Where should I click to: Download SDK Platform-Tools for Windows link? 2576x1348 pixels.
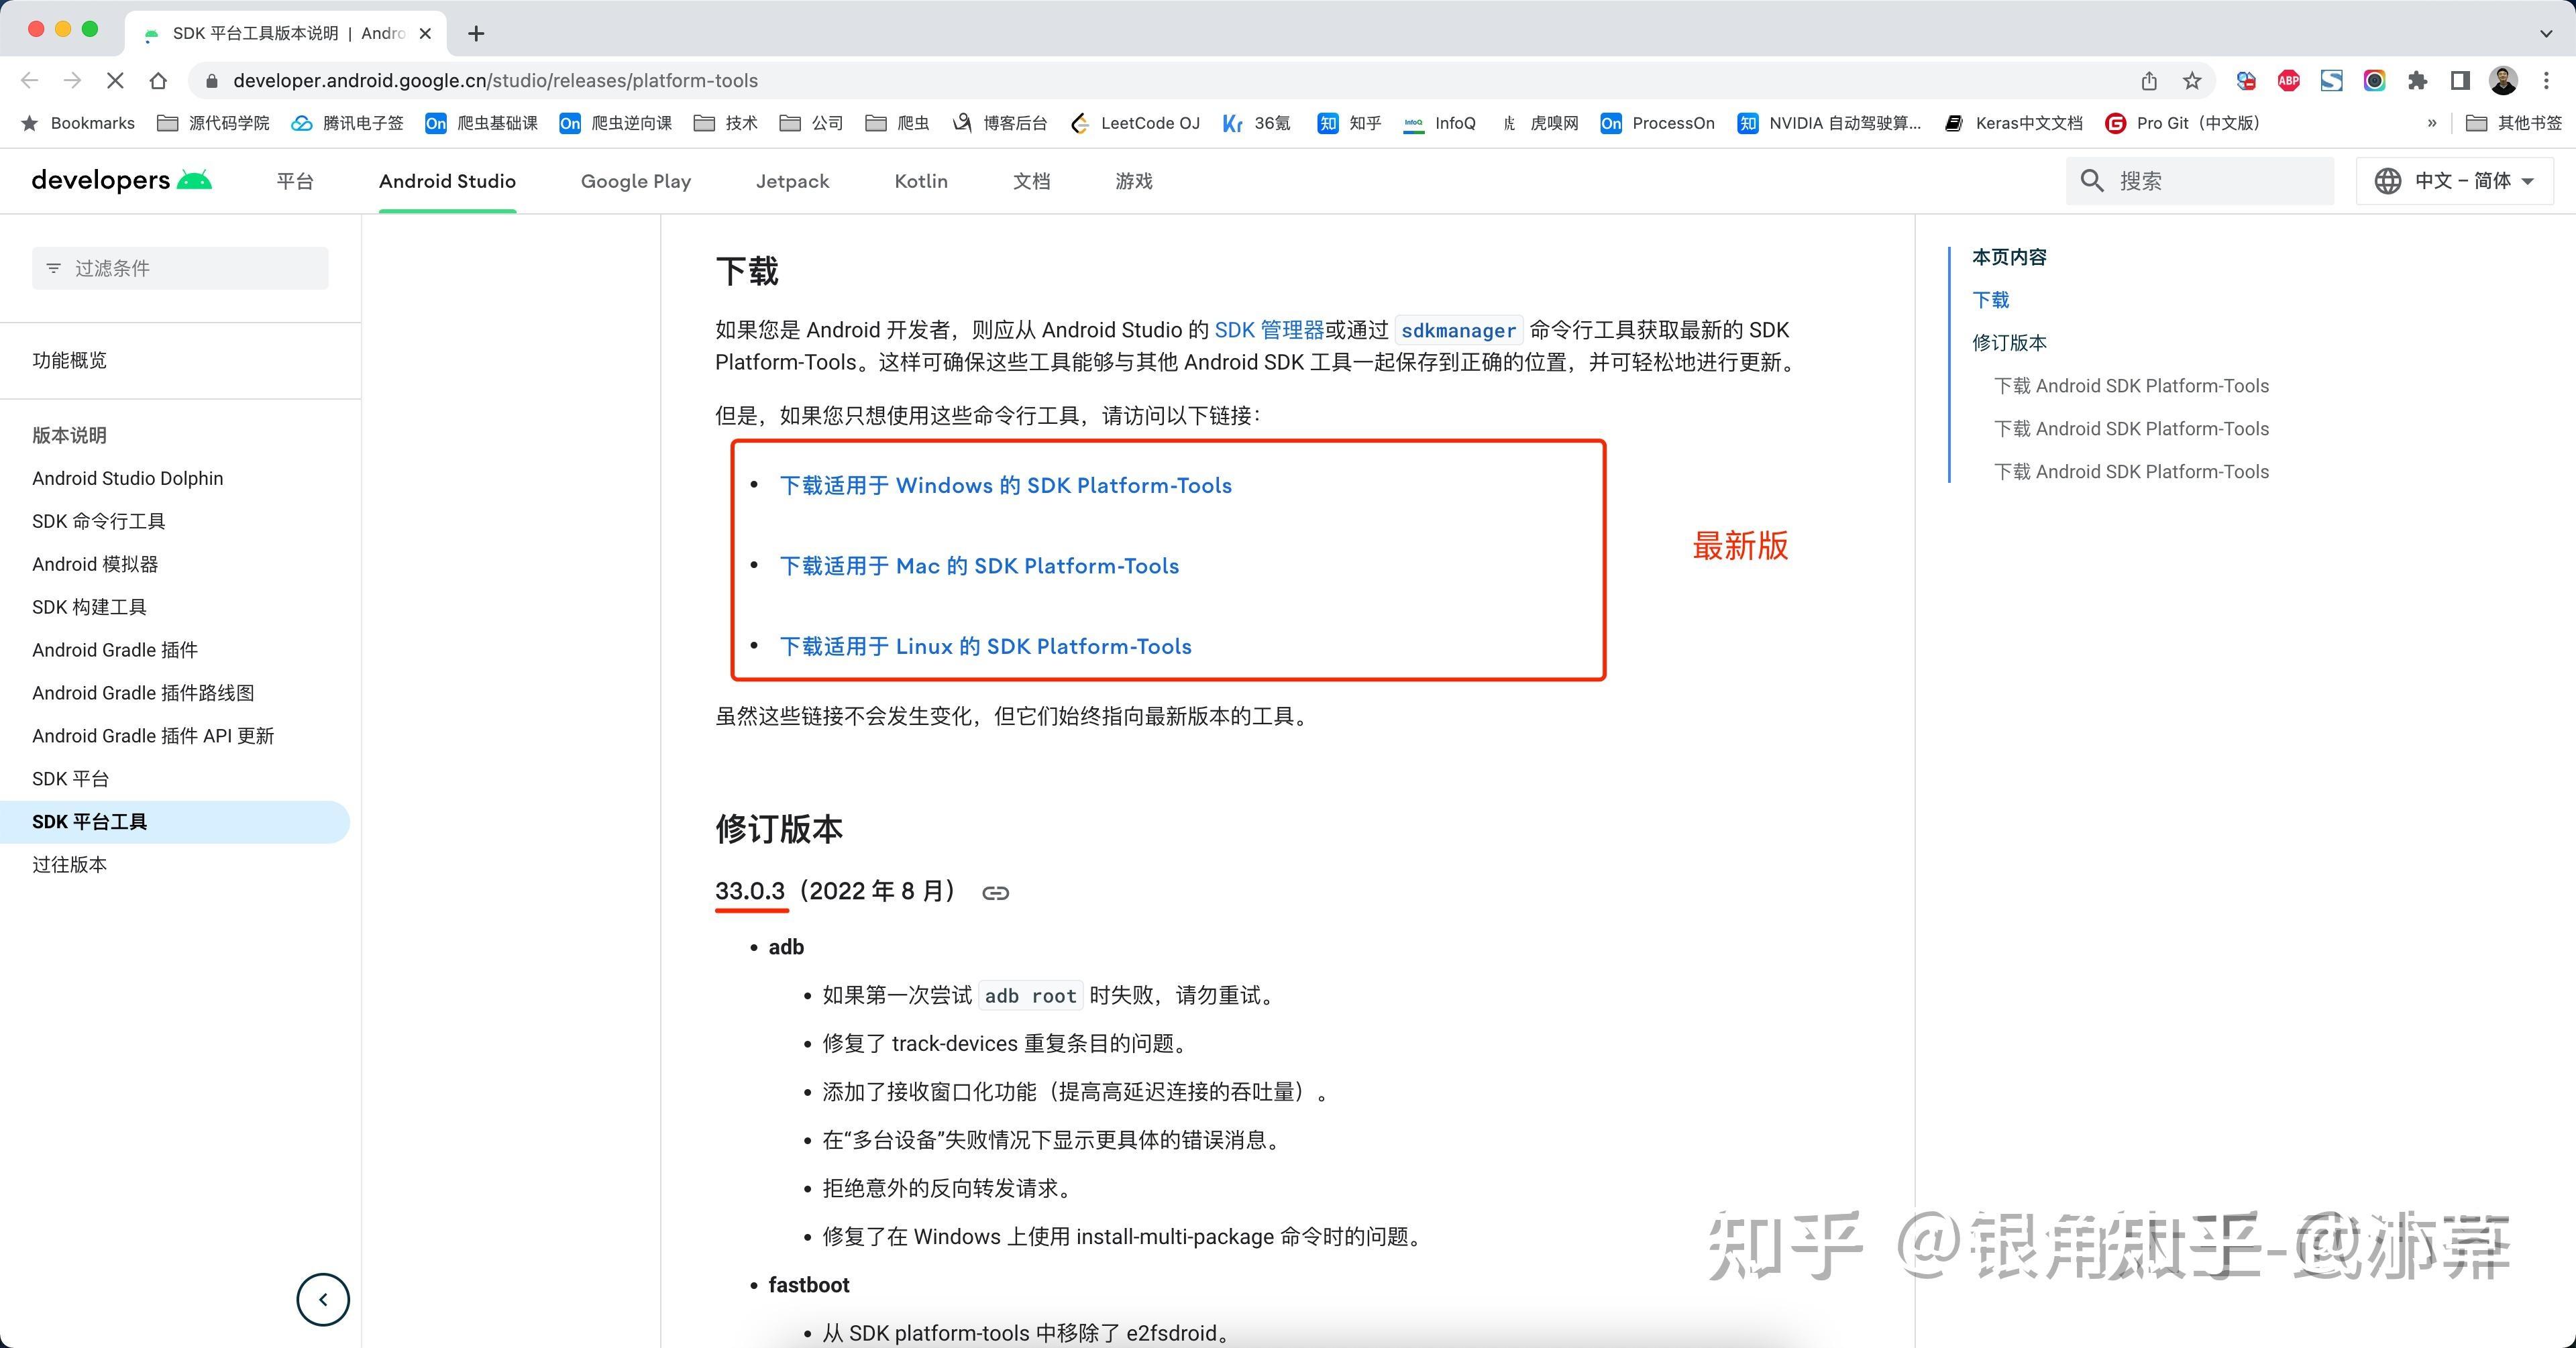coord(1005,485)
